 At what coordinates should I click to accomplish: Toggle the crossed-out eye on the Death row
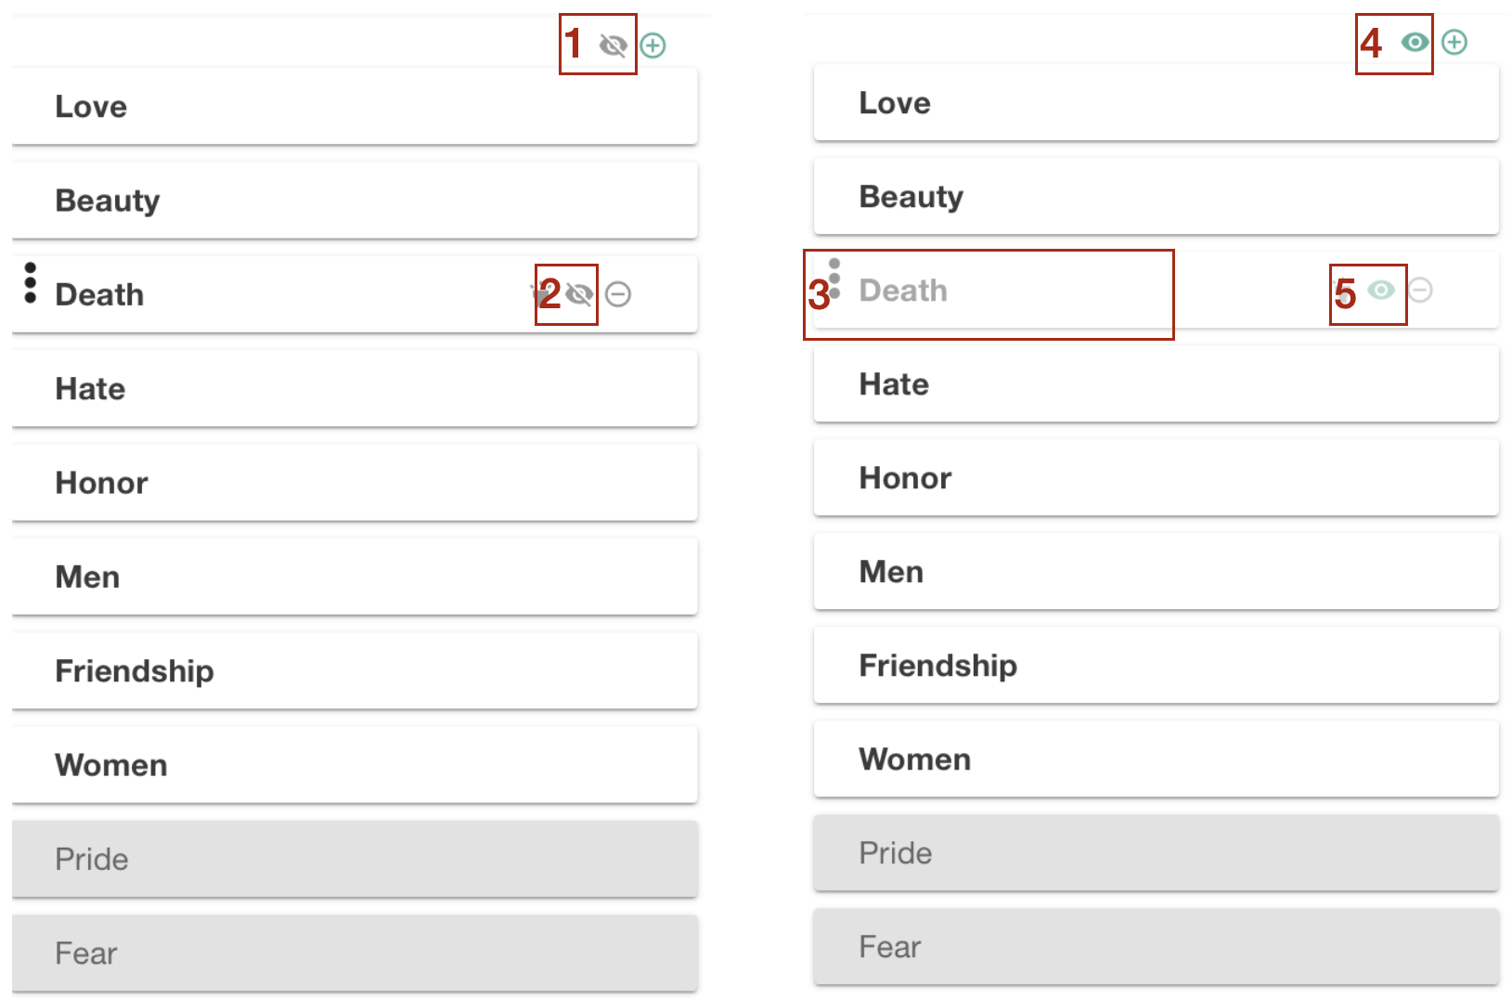point(579,295)
